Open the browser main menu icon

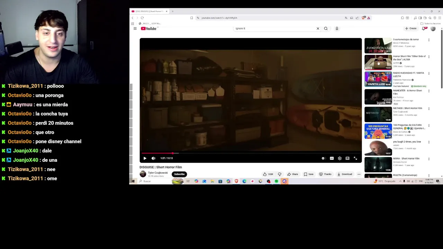(440, 18)
